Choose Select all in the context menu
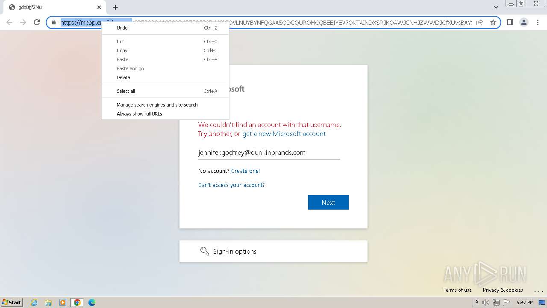The width and height of the screenshot is (547, 308). click(165, 91)
